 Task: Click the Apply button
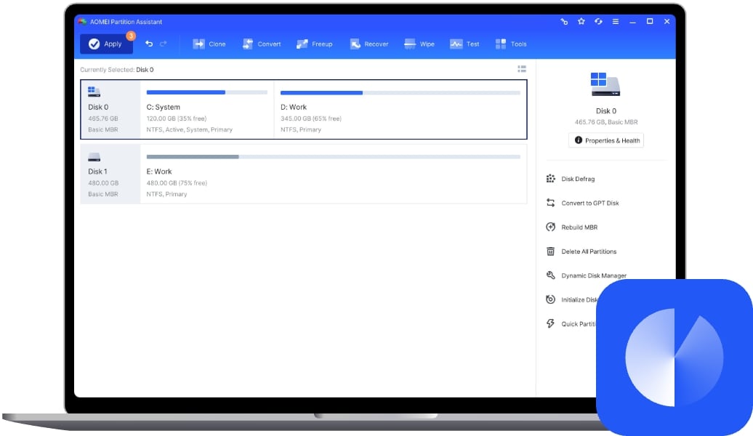pos(106,44)
